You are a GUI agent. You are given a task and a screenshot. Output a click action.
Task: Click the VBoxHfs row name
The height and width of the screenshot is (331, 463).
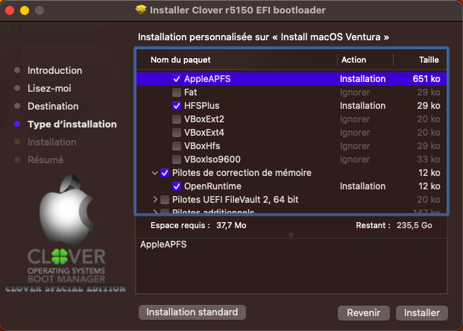202,146
